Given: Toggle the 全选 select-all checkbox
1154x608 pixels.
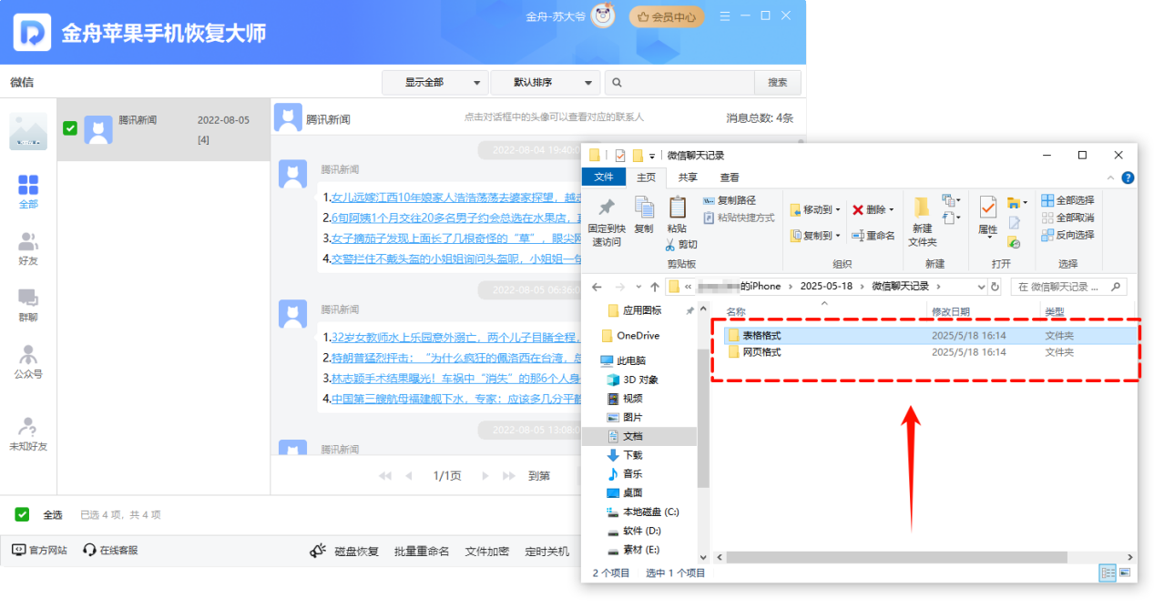Looking at the screenshot, I should pos(22,514).
